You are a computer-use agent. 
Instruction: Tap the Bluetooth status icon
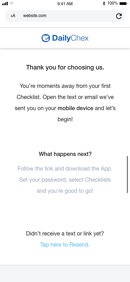pyautogui.click(x=104, y=3)
